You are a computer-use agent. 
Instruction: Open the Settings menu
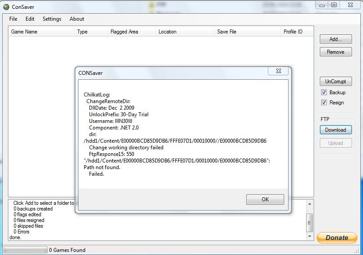[52, 19]
